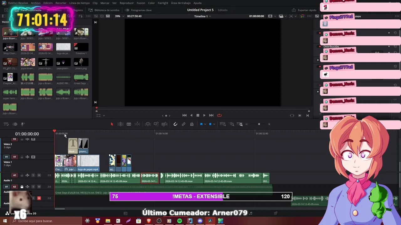Open Discord from the Windows taskbar

(200, 221)
